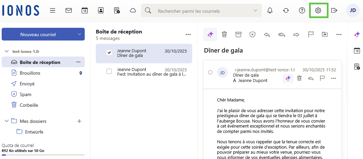Archive the selected message

[238, 34]
